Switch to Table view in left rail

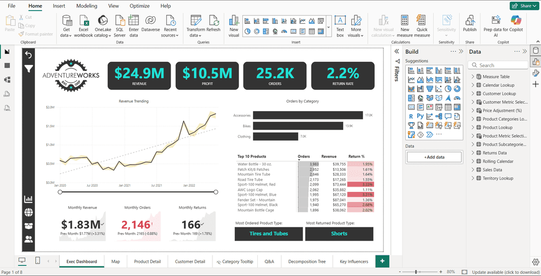pyautogui.click(x=7, y=66)
